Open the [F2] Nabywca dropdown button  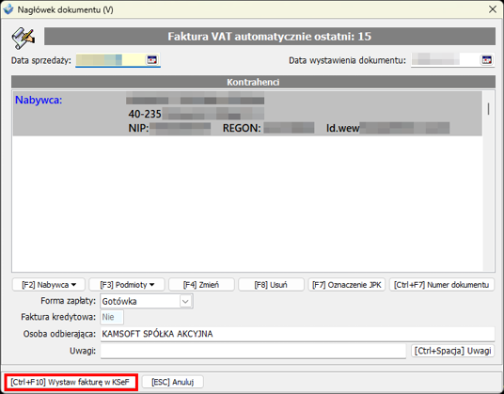[49, 285]
